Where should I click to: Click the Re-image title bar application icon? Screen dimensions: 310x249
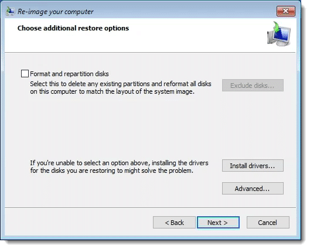pyautogui.click(x=10, y=11)
